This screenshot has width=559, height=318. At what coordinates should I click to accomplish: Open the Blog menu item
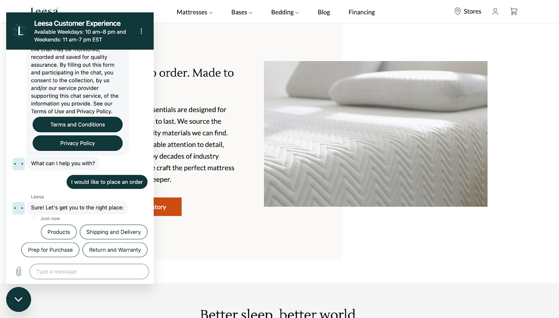click(324, 12)
